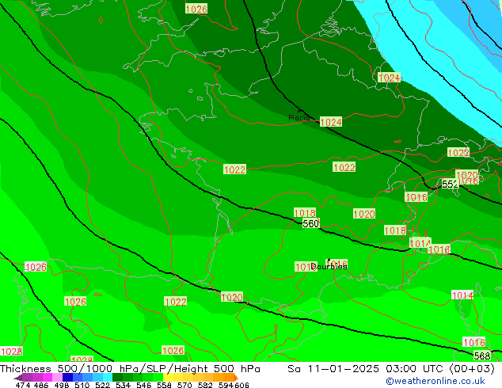
Task: Click the 568 height contour label
Action: [x=482, y=356]
